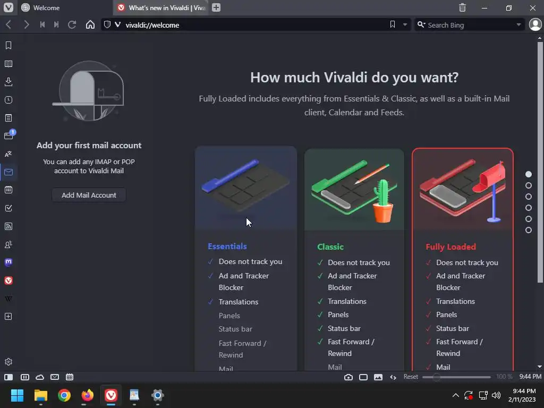Image resolution: width=544 pixels, height=408 pixels.
Task: Jump to last welcome page dot
Action: 529,230
